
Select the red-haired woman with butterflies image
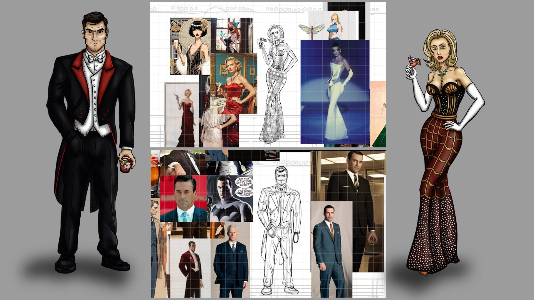tap(232, 36)
